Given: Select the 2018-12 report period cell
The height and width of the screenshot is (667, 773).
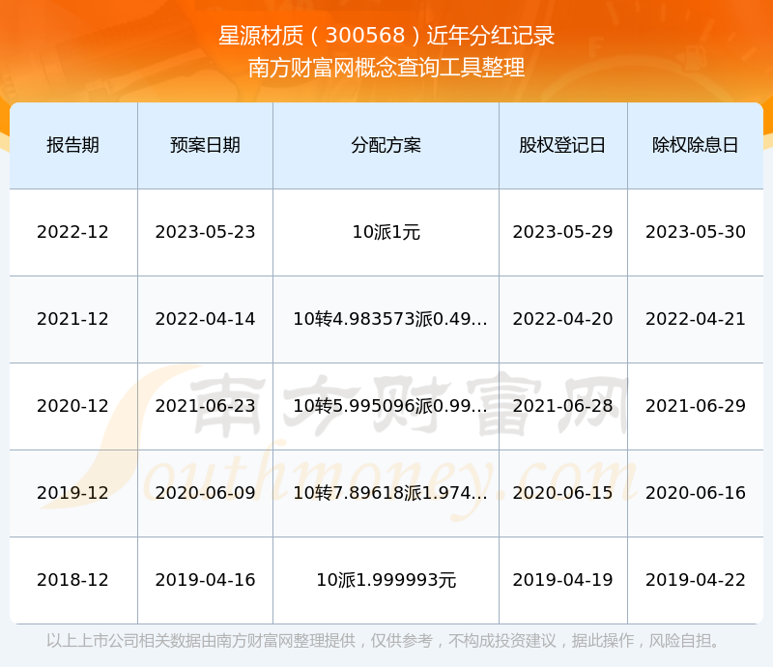Looking at the screenshot, I should (72, 580).
